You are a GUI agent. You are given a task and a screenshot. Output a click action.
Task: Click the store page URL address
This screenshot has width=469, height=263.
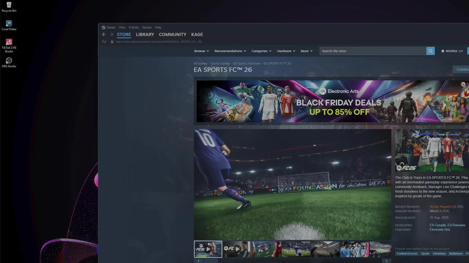tap(159, 42)
